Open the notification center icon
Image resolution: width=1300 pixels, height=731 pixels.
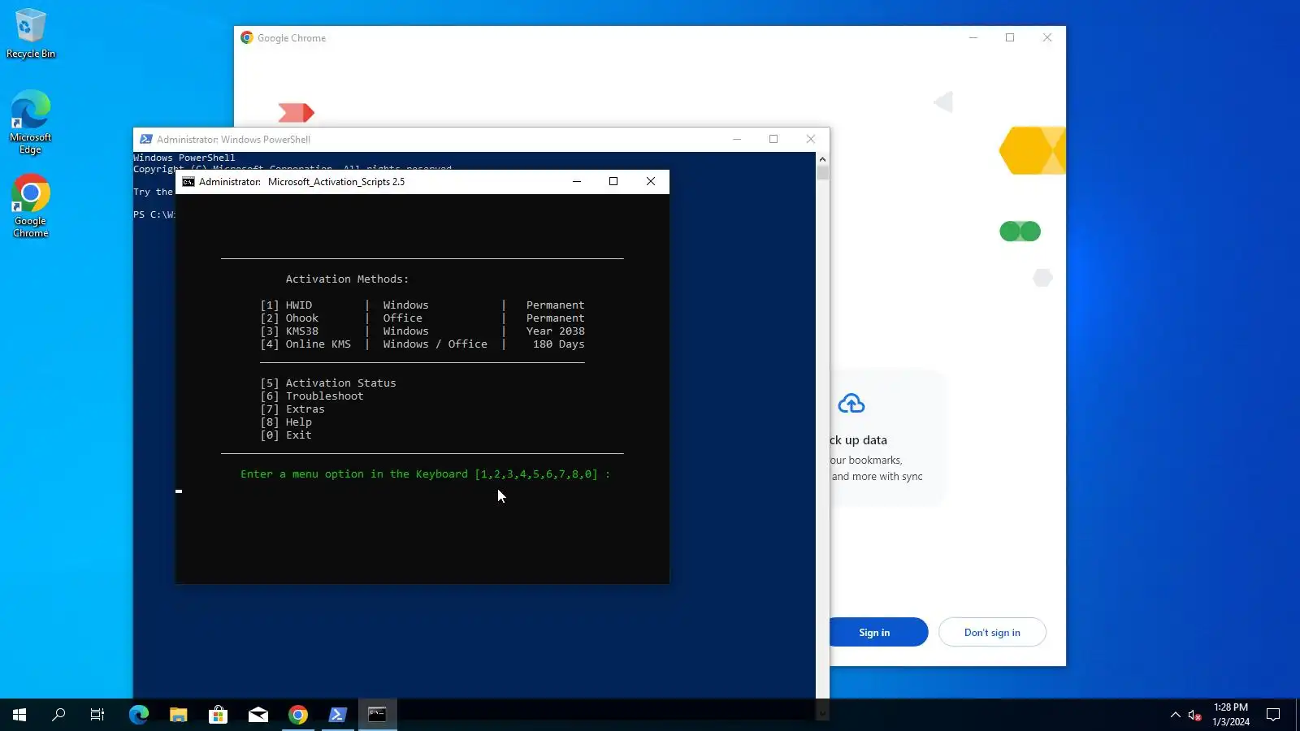click(x=1273, y=715)
